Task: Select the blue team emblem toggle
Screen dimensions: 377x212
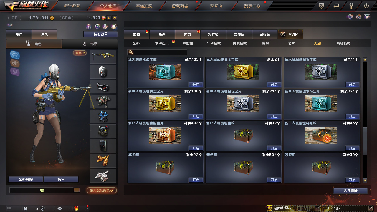Action: pyautogui.click(x=15, y=54)
